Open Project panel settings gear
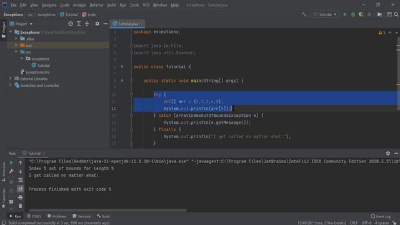400x225 pixels. coord(97,24)
